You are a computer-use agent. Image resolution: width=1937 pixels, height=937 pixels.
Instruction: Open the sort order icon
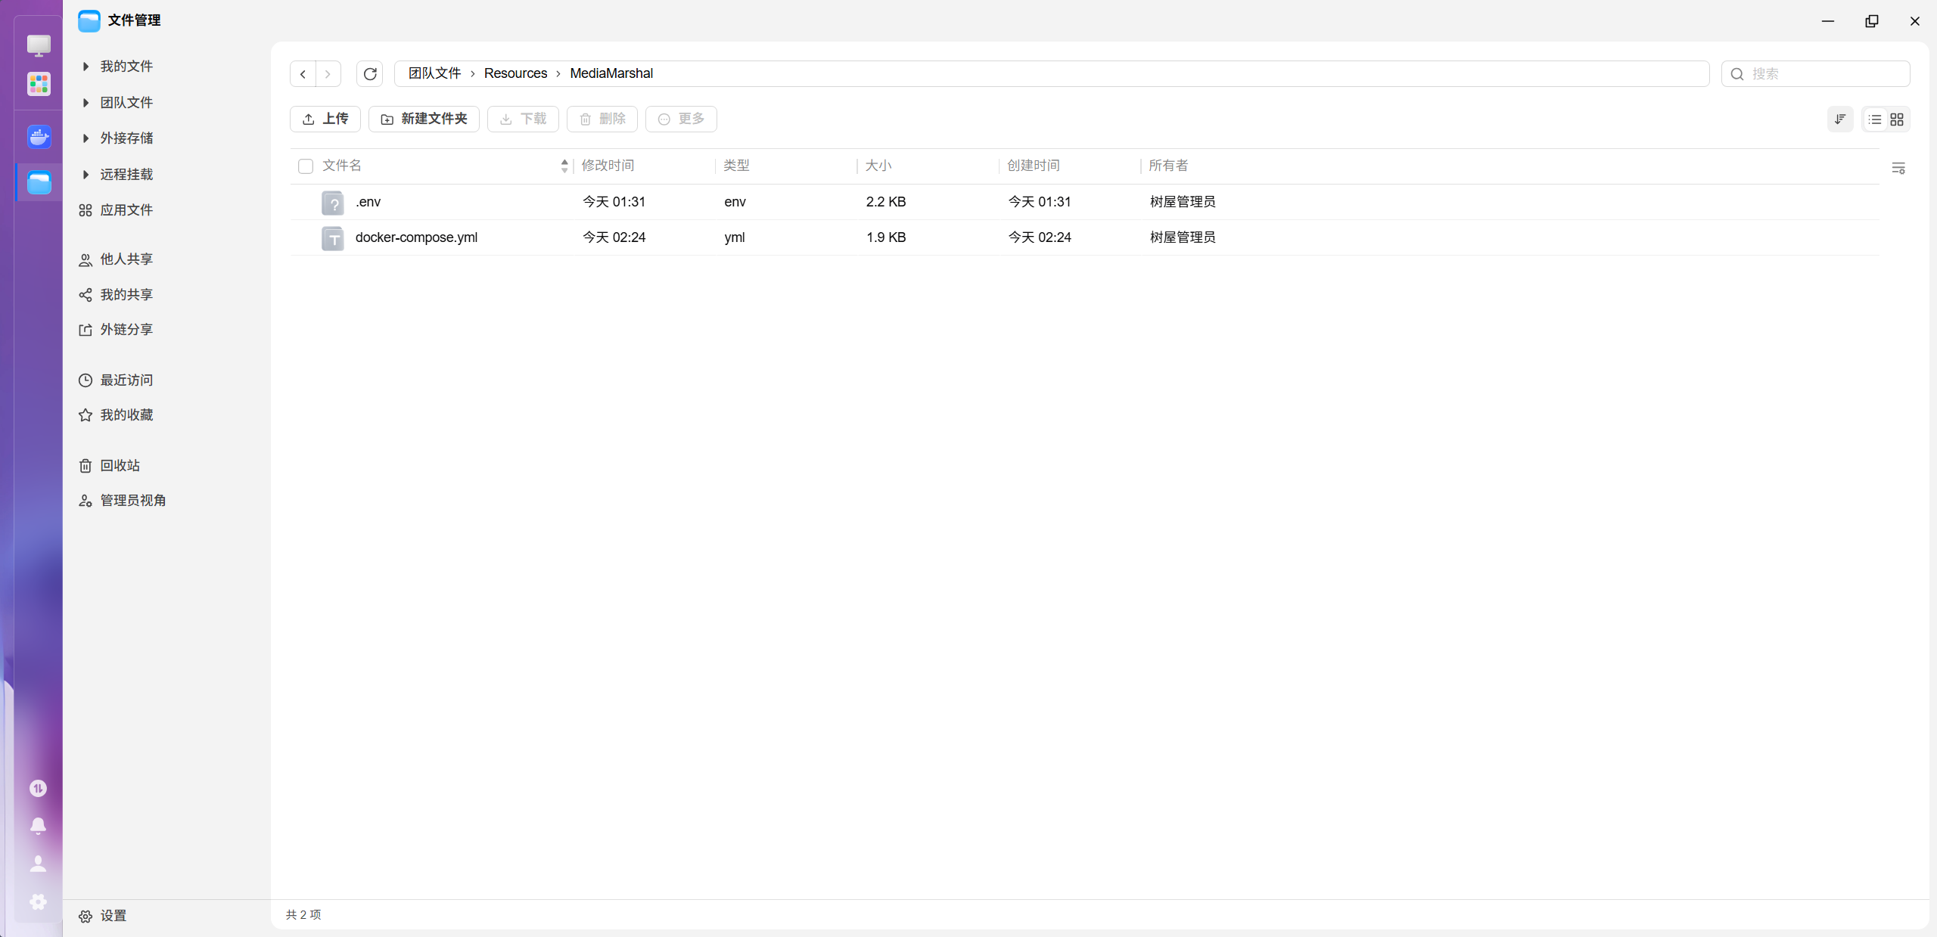pyautogui.click(x=1840, y=119)
